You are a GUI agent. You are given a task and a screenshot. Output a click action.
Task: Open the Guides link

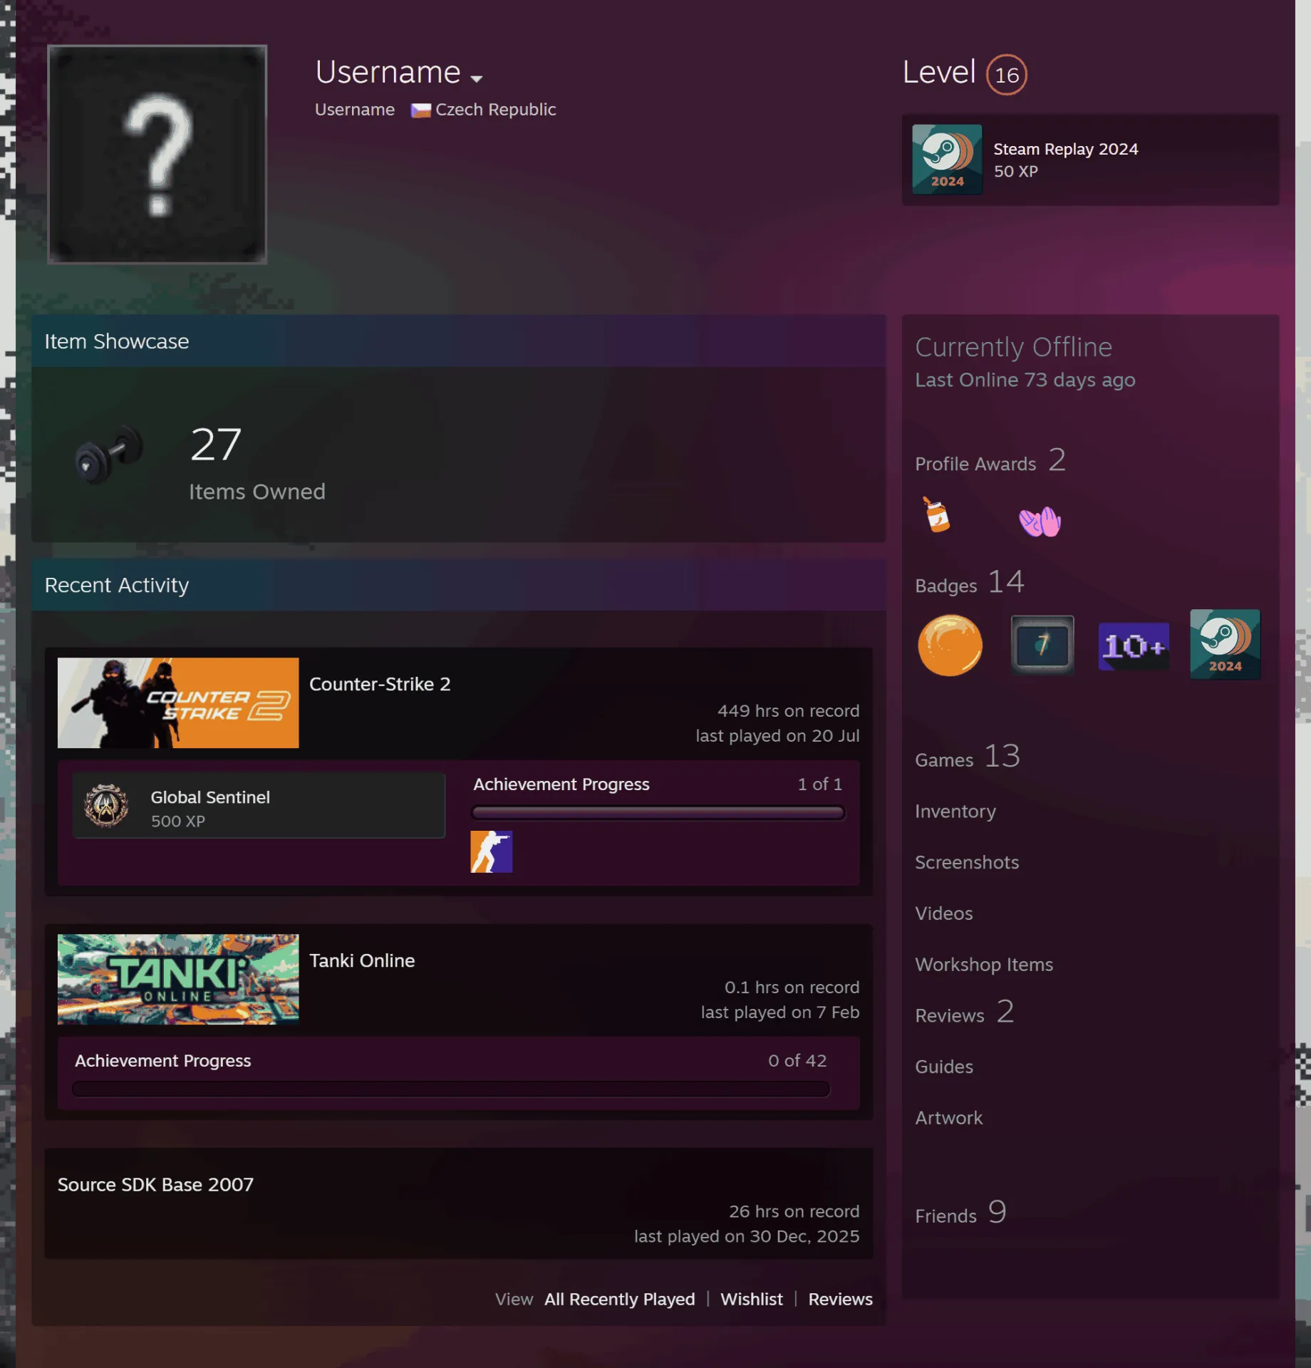[944, 1067]
